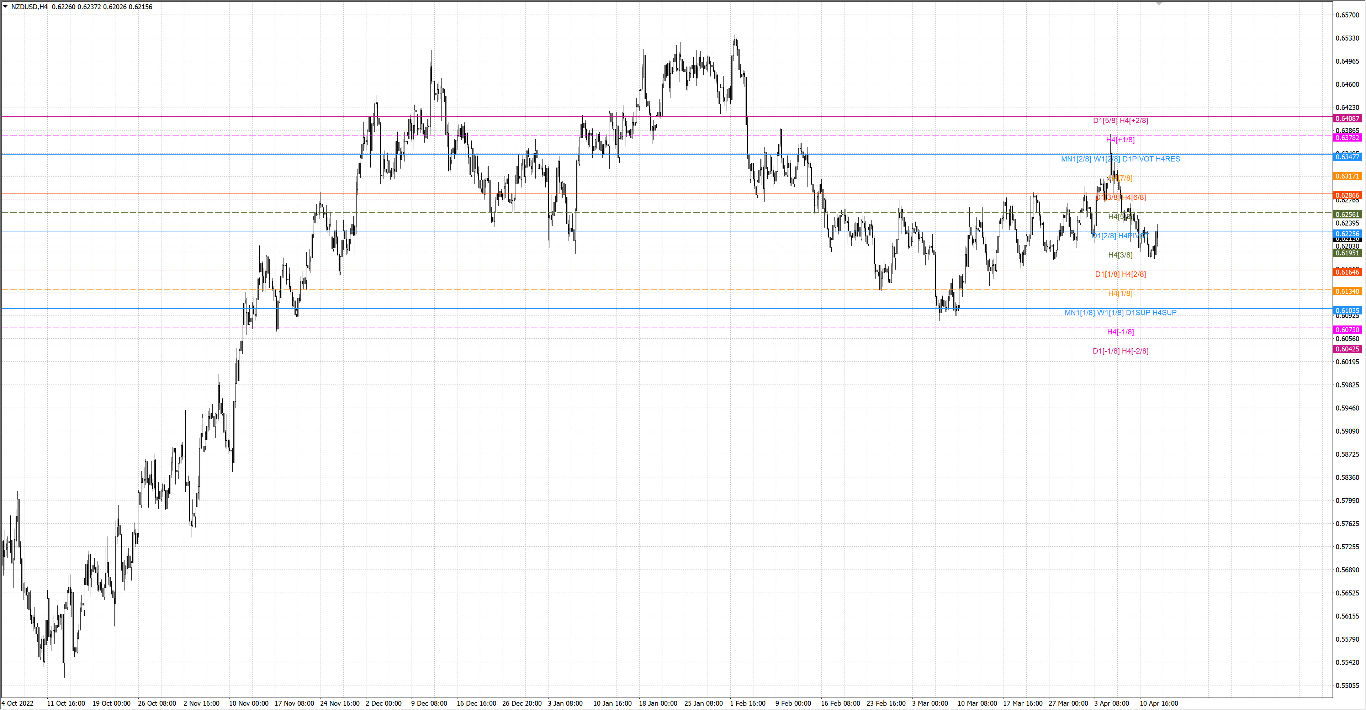Click the 0.61340 orange price tag
Screen dimensions: 1366x710
[x=1348, y=291]
